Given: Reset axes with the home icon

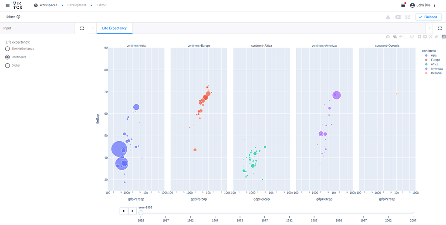Looking at the screenshot, I should tap(436, 37).
